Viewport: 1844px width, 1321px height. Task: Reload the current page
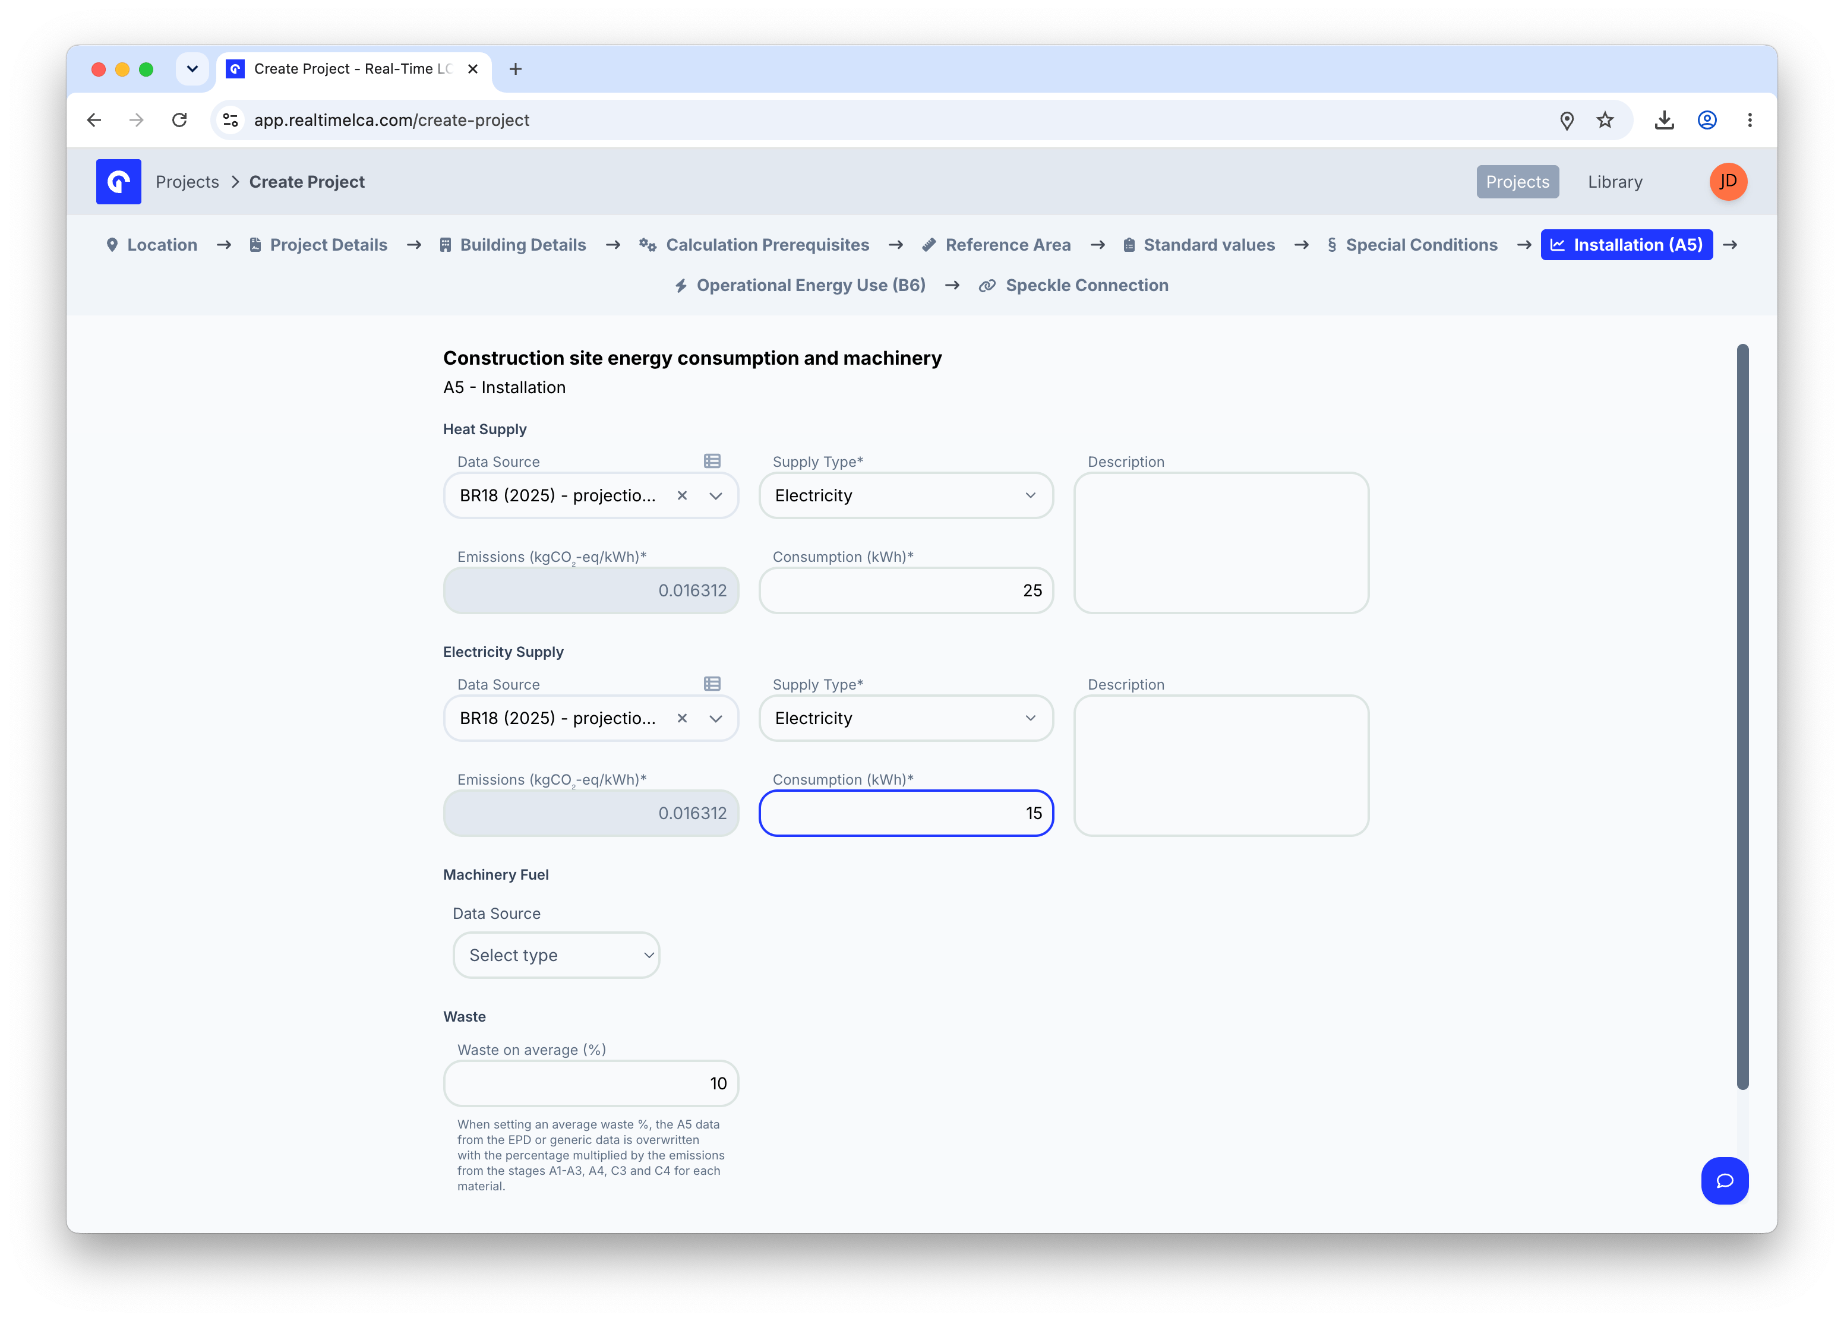(x=179, y=121)
